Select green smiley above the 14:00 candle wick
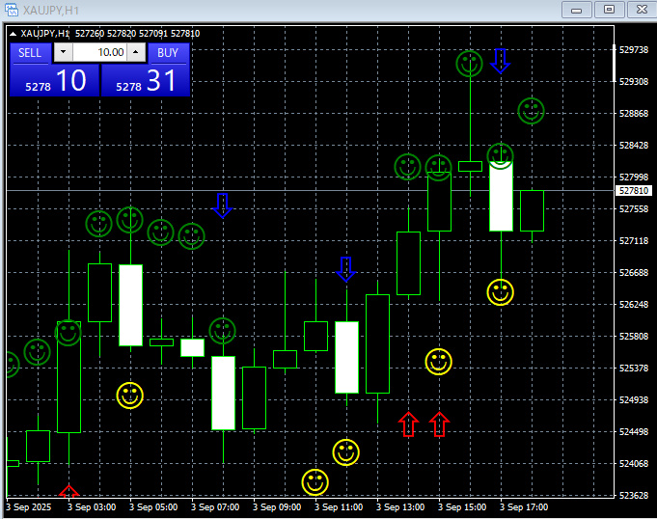Screen dimensions: 657x519 point(408,167)
